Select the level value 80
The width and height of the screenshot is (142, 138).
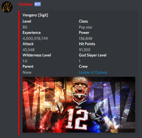25,27
